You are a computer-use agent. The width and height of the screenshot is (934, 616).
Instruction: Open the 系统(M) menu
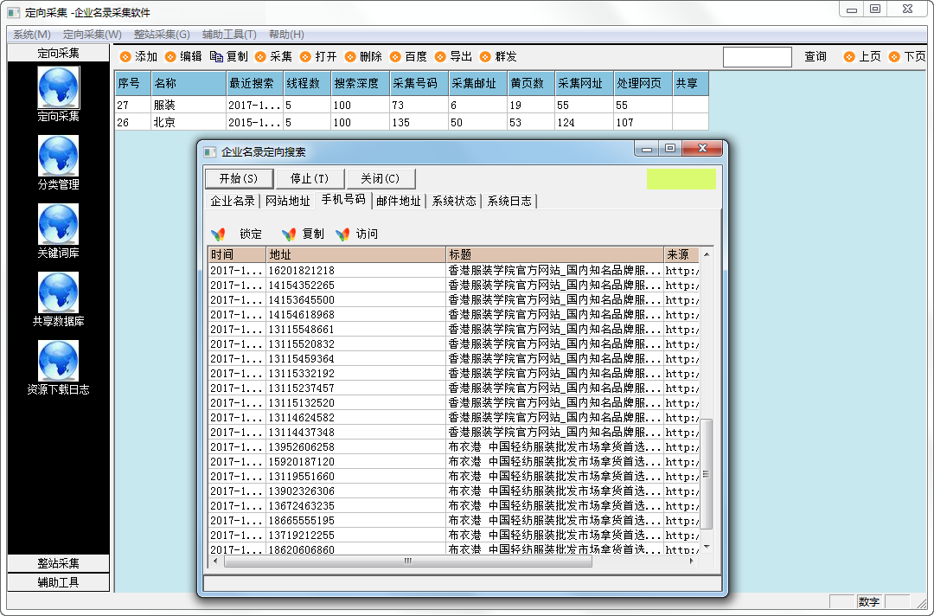(x=32, y=35)
